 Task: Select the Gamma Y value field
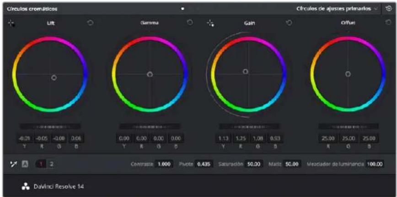point(124,138)
